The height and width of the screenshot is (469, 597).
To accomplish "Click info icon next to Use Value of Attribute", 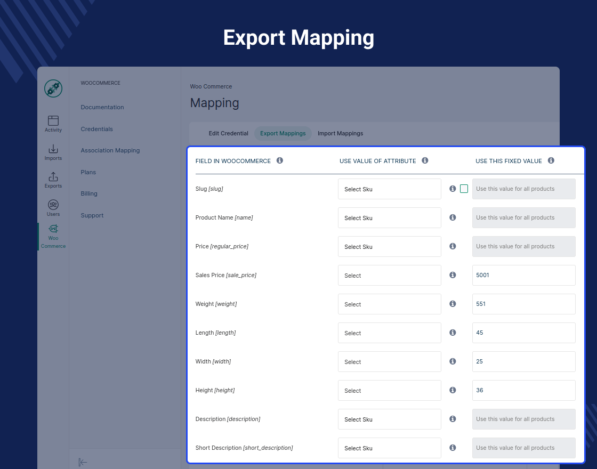I will click(x=425, y=160).
